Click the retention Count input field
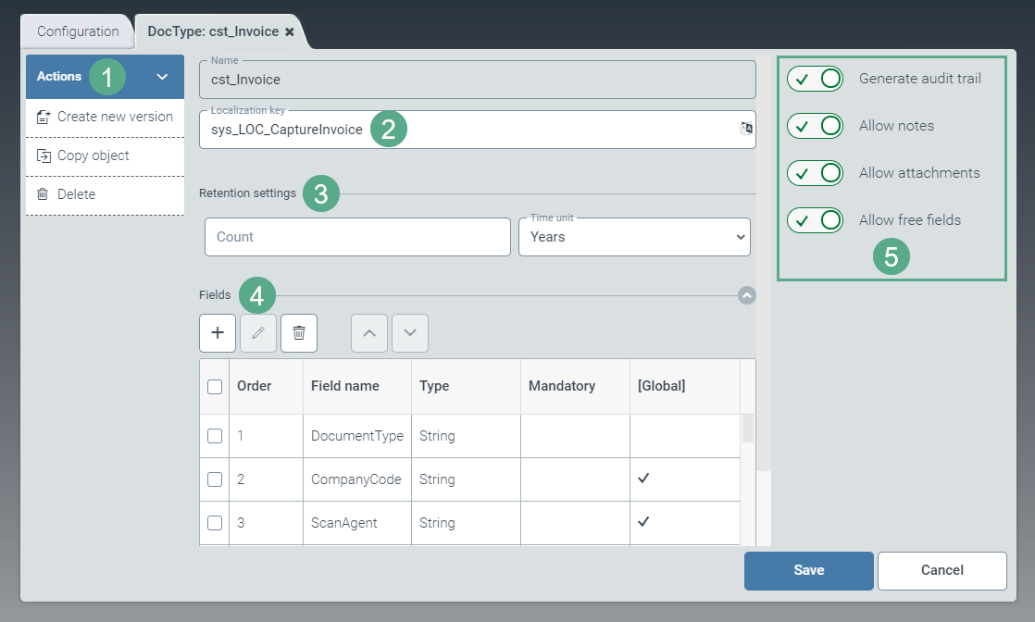Image resolution: width=1035 pixels, height=622 pixels. (x=357, y=237)
